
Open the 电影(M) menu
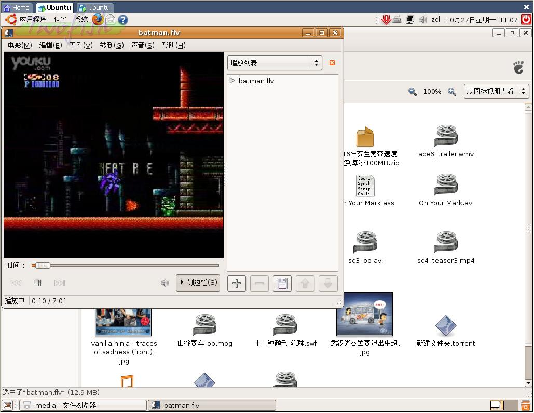point(20,45)
